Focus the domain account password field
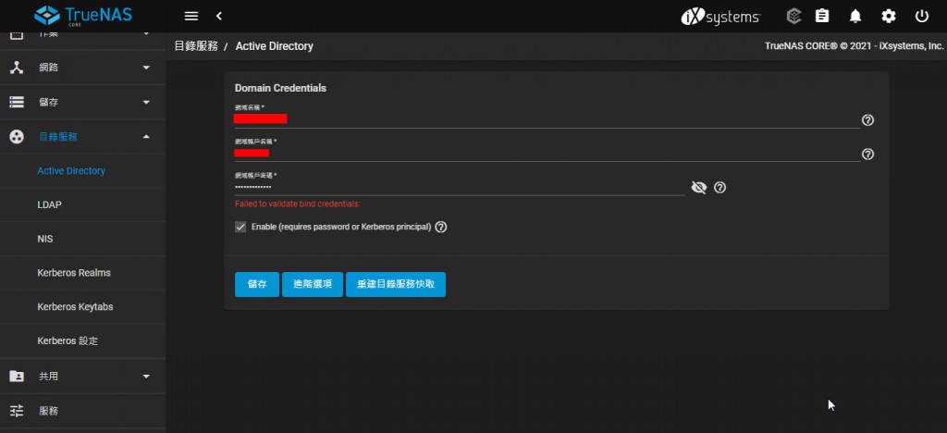The width and height of the screenshot is (947, 433). click(460, 187)
